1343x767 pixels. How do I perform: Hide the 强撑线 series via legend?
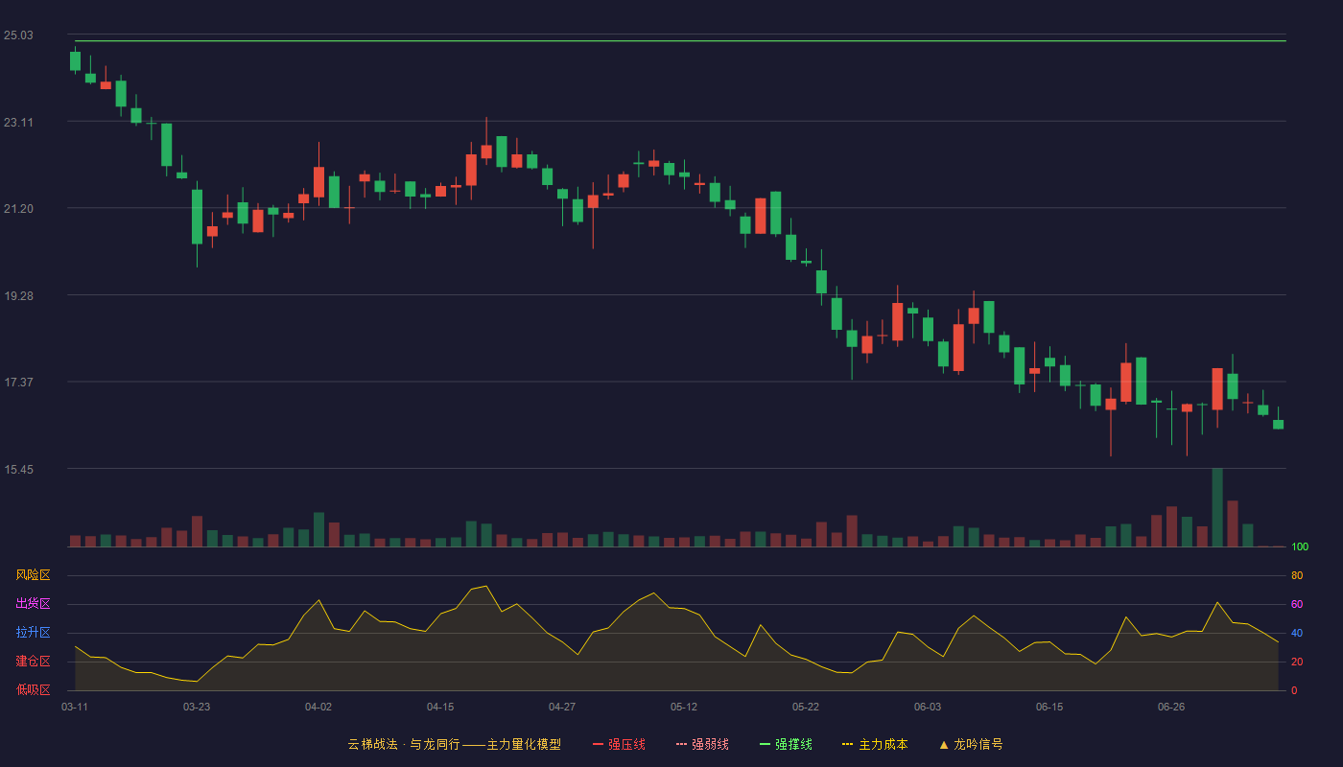tap(786, 744)
